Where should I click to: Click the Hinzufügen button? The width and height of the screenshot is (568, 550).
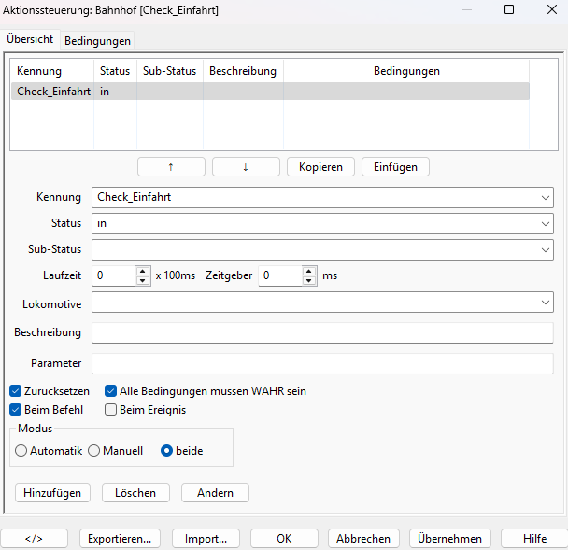coord(52,492)
